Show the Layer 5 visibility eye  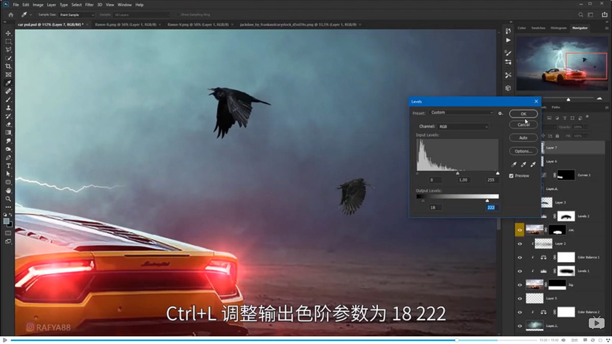tap(519, 299)
